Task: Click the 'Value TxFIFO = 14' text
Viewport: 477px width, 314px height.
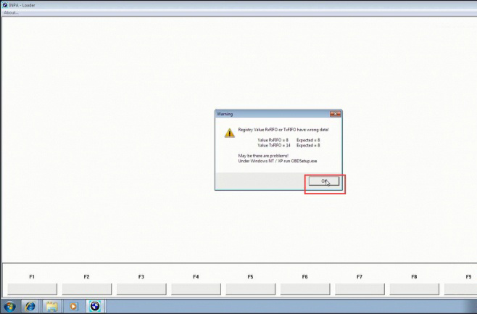Action: [274, 146]
